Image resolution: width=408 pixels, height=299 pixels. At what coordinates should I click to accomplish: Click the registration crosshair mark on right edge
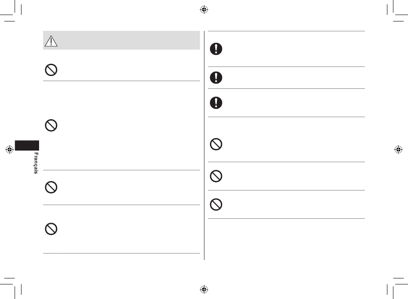pyautogui.click(x=399, y=149)
